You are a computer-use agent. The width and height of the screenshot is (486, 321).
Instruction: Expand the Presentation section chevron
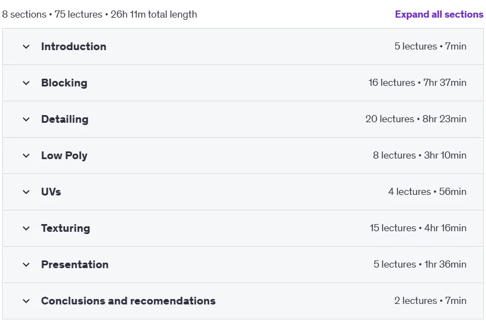pos(26,265)
